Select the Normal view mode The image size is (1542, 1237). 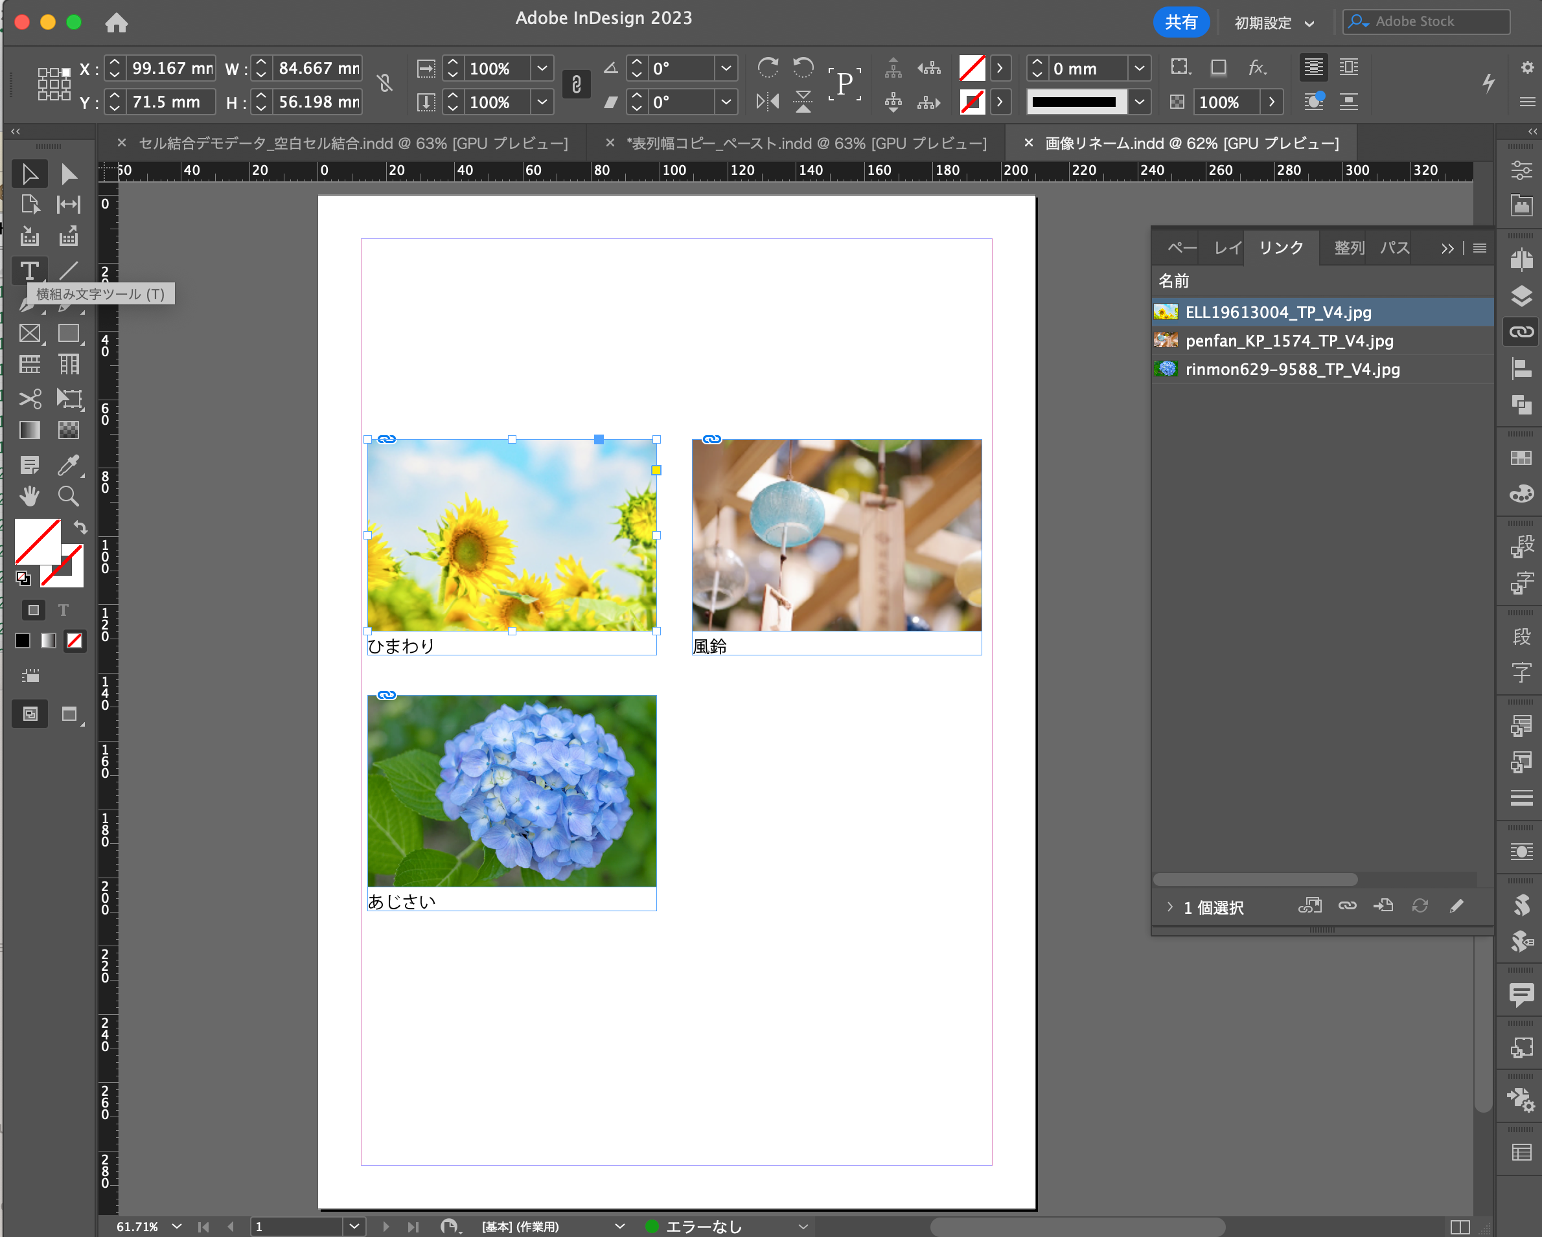(x=30, y=714)
